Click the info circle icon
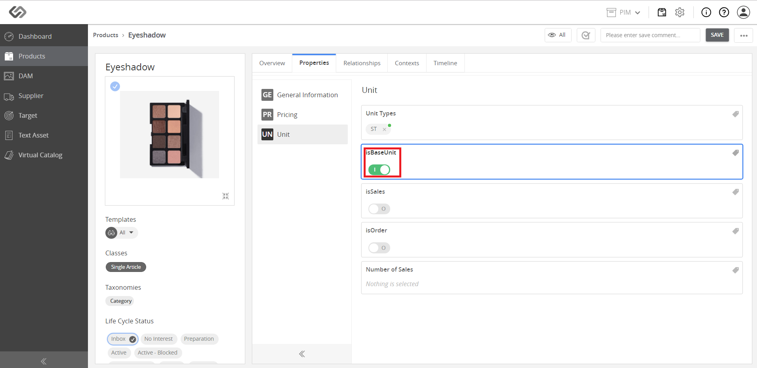 tap(706, 12)
